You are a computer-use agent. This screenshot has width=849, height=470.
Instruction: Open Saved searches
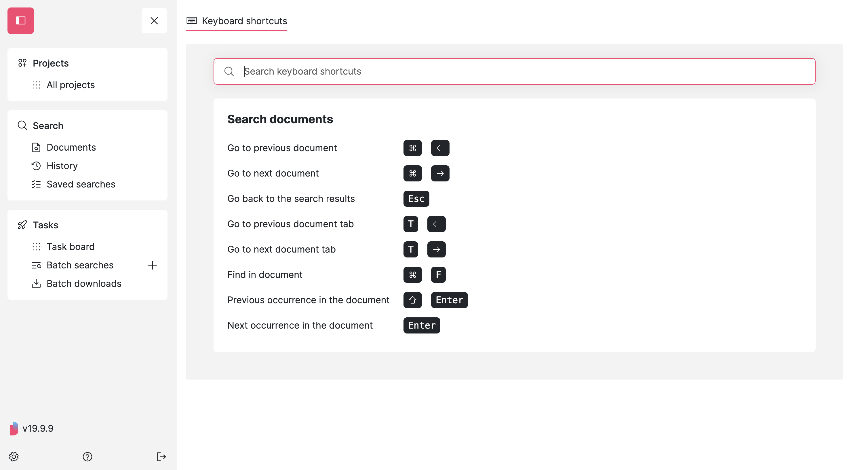pyautogui.click(x=81, y=184)
